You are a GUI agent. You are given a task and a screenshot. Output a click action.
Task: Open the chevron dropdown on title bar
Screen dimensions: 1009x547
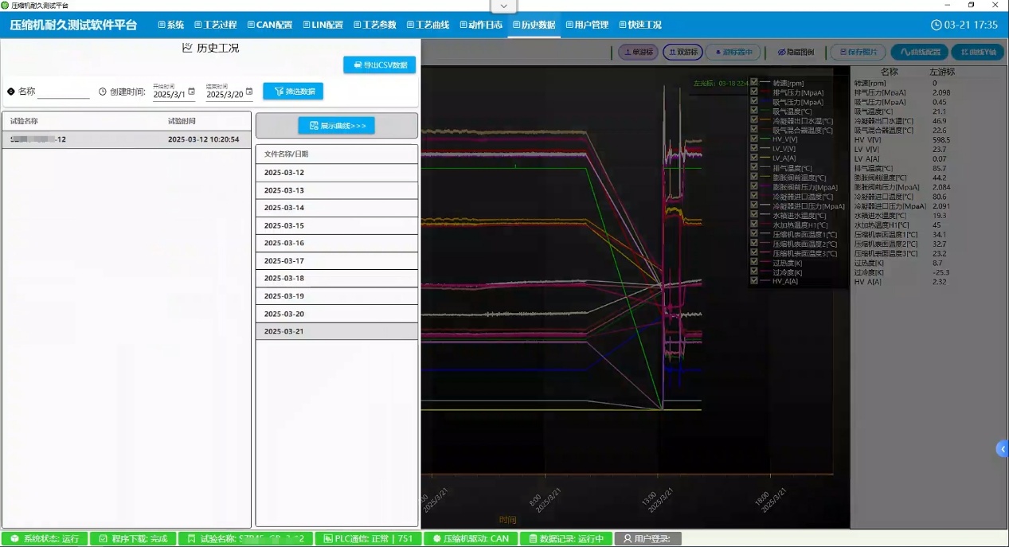pyautogui.click(x=503, y=6)
